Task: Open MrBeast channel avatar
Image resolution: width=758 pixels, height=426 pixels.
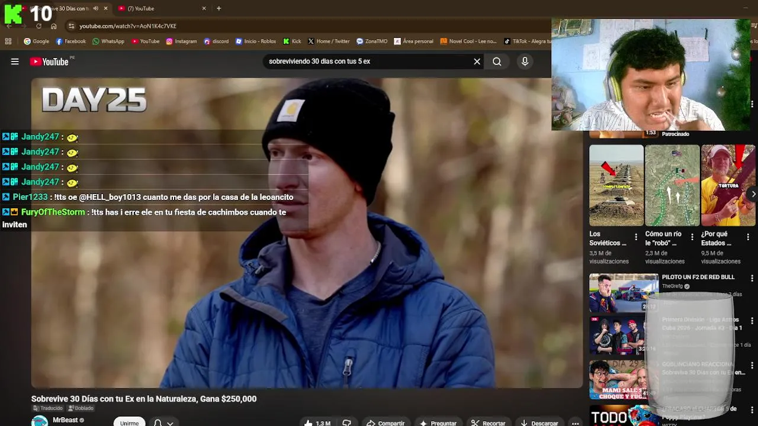Action: click(x=40, y=421)
